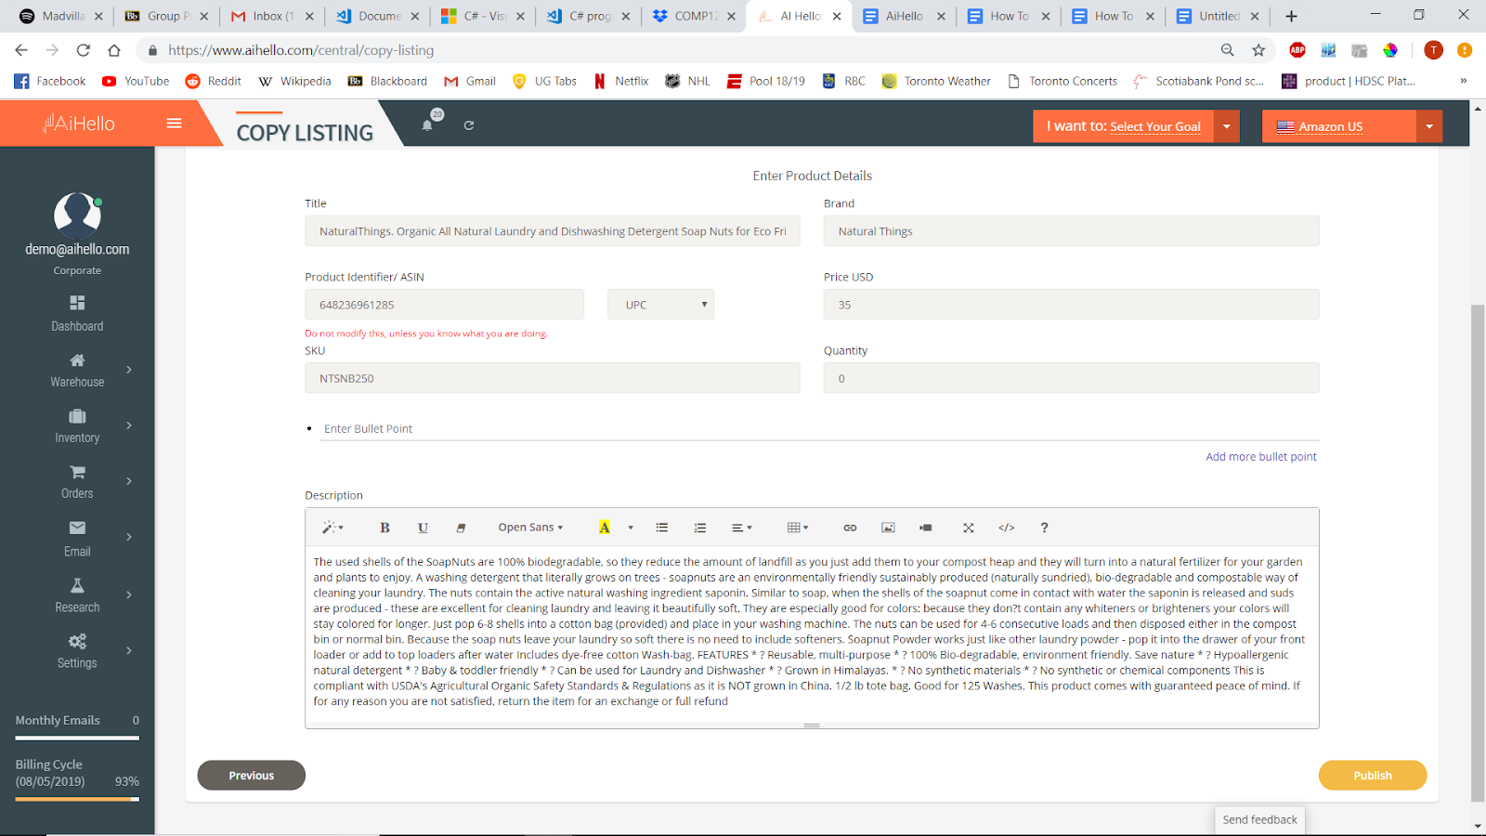Open the Gmail bookmark
Image resolution: width=1486 pixels, height=836 pixels.
(470, 81)
